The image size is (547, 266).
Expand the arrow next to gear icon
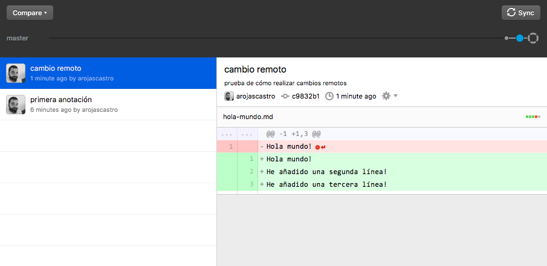396,96
